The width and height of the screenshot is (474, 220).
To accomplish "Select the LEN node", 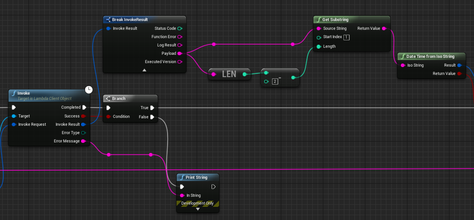I will coord(229,75).
